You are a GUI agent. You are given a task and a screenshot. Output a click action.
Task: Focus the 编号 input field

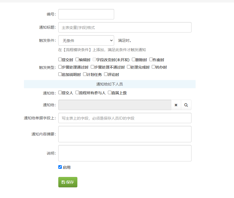coord(86,14)
